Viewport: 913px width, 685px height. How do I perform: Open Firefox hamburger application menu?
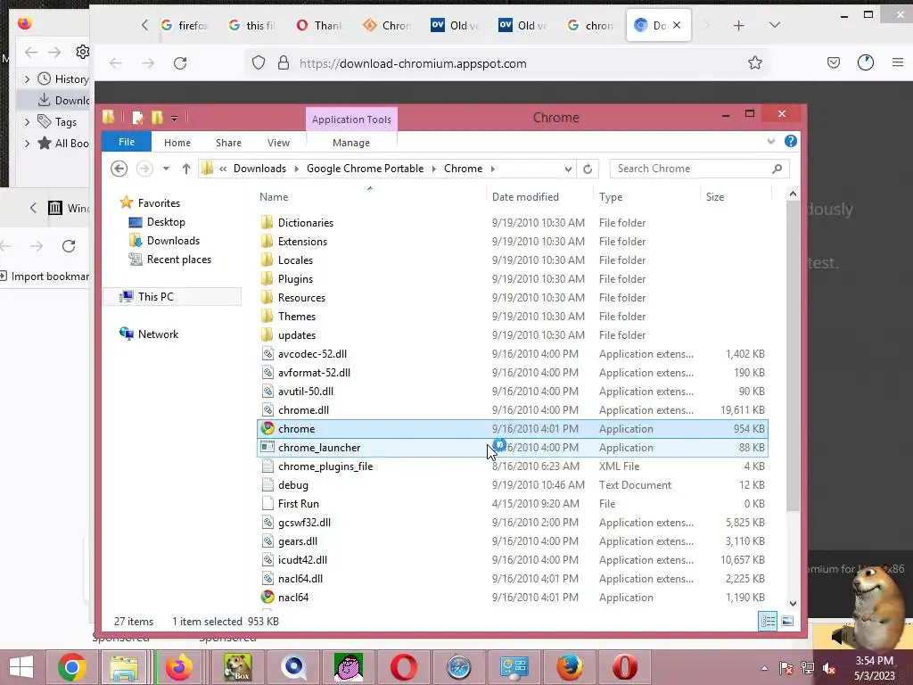(x=897, y=62)
